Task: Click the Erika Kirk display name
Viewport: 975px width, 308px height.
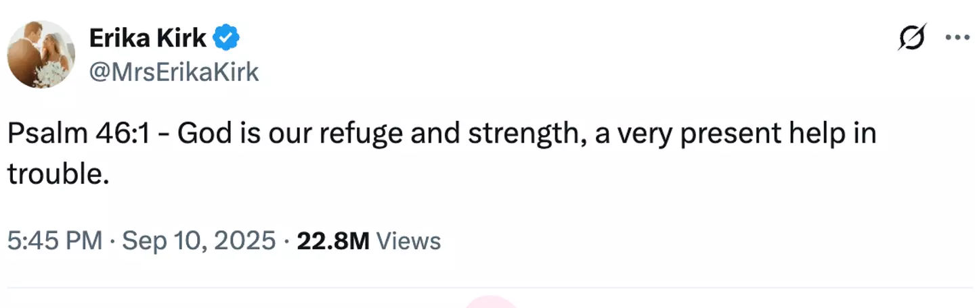Action: (x=148, y=38)
